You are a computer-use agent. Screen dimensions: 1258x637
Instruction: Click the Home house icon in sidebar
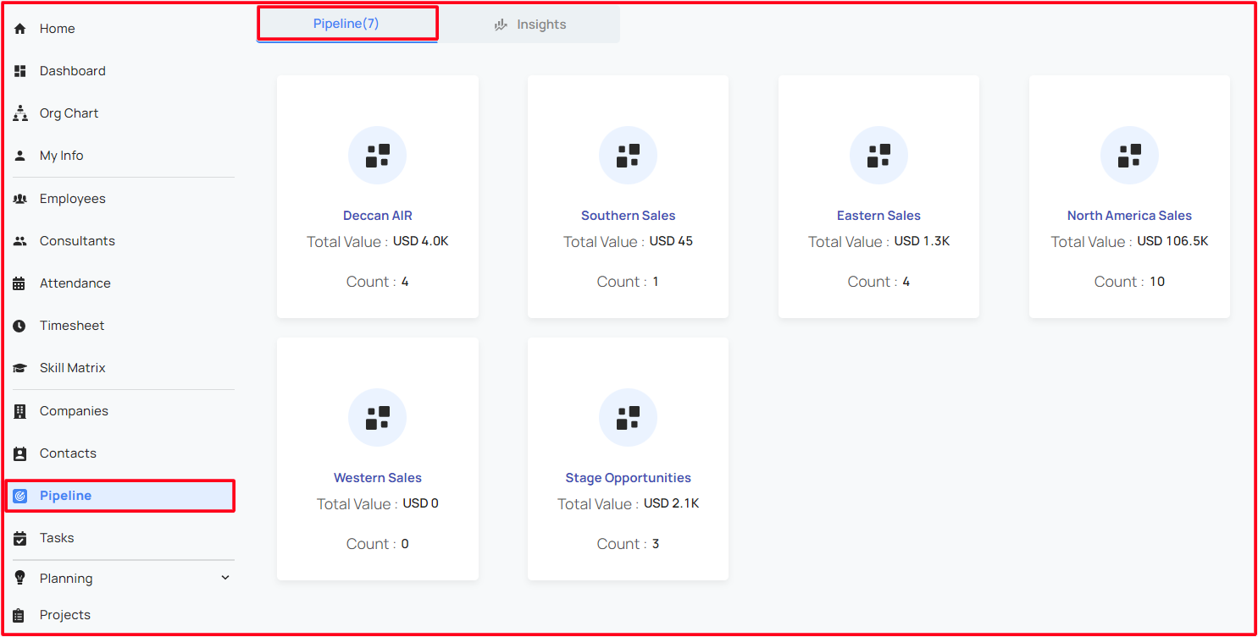[x=20, y=29]
